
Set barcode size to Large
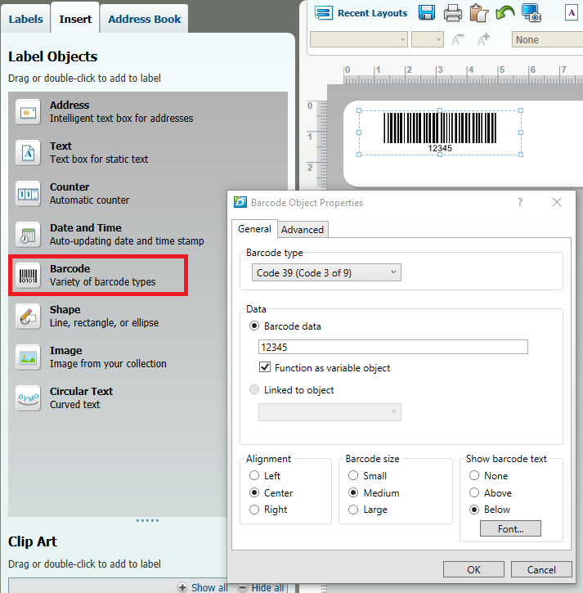click(x=353, y=510)
